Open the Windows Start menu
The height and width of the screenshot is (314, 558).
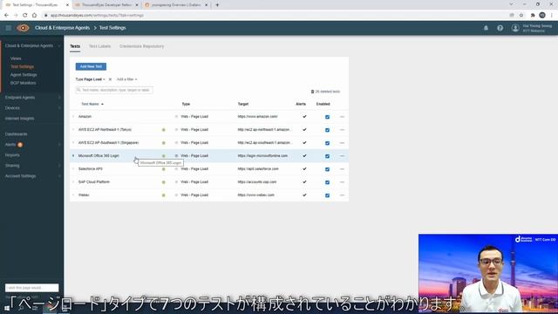coord(7,308)
